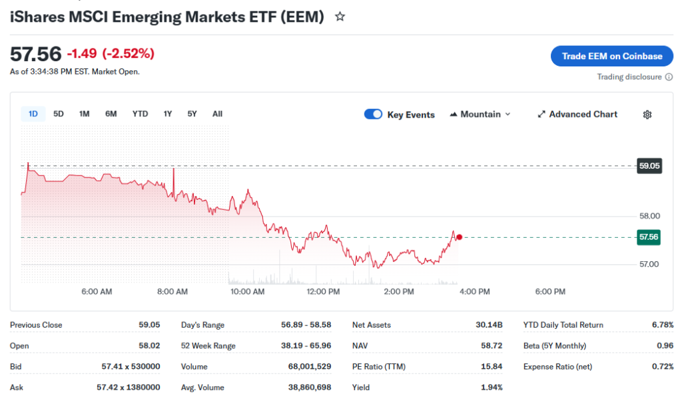Click the Trading disclosure info icon
The width and height of the screenshot is (682, 398).
[669, 77]
